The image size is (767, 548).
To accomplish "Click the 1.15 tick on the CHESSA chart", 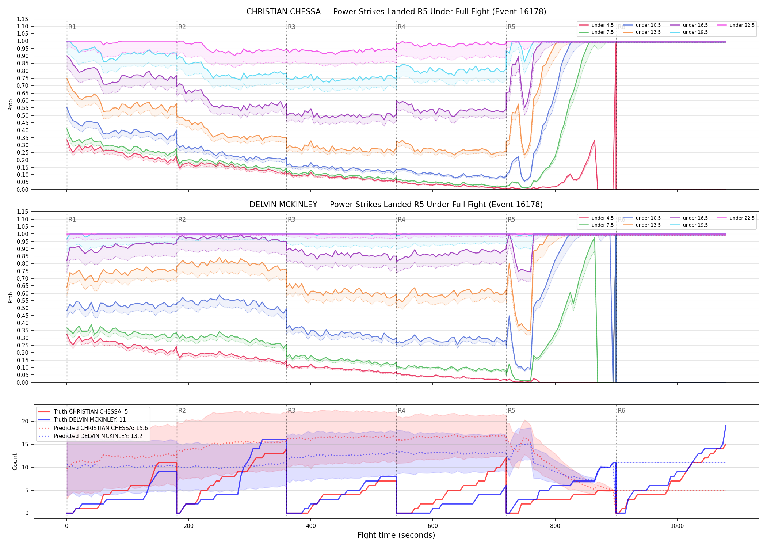I will 22,19.
